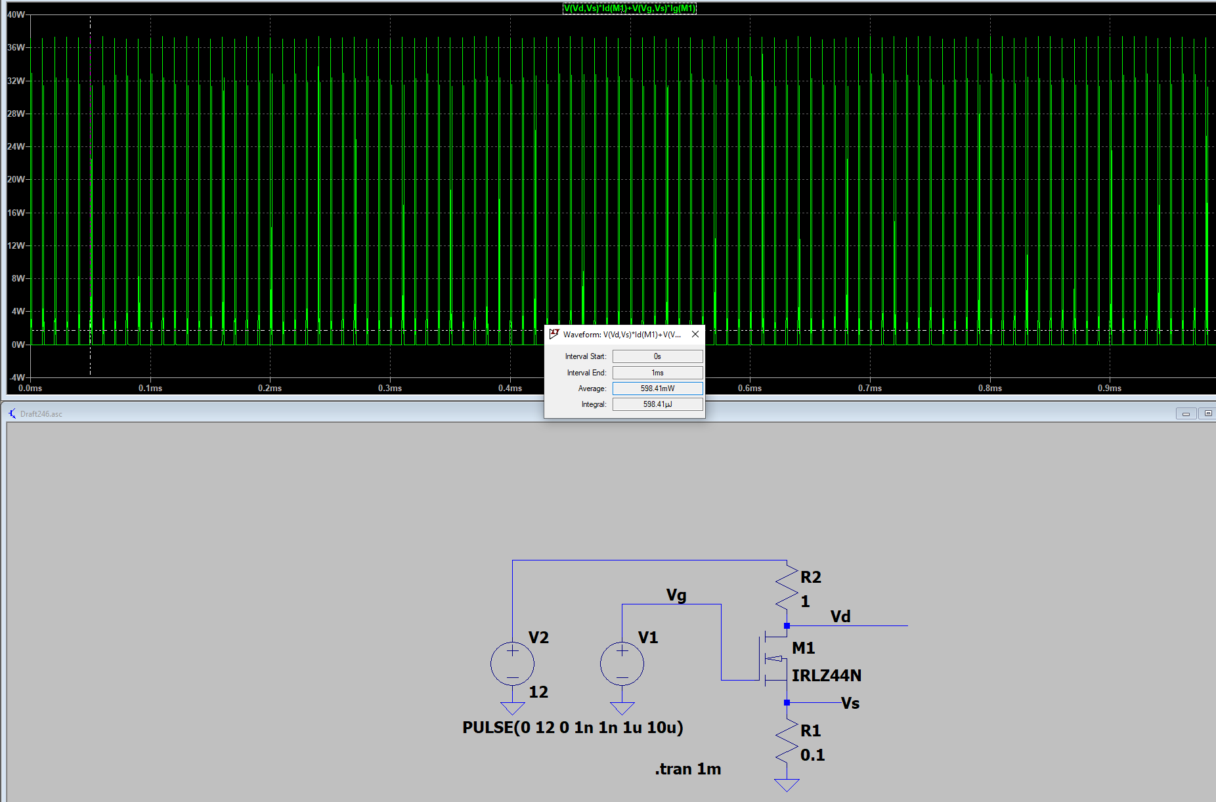
Task: Click the -4W label on vertical axis
Action: pyautogui.click(x=17, y=377)
